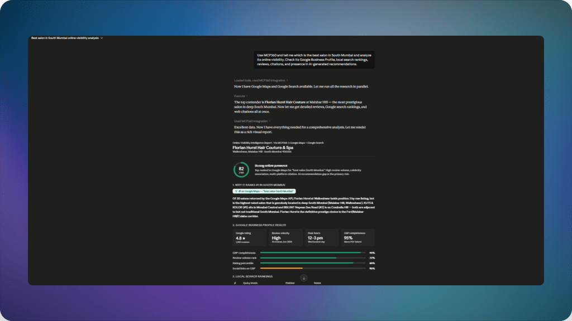Click '1. WHY IT RANKS #1 IN SOUTH MUMBAI' heading
The height and width of the screenshot is (321, 572).
(259, 185)
